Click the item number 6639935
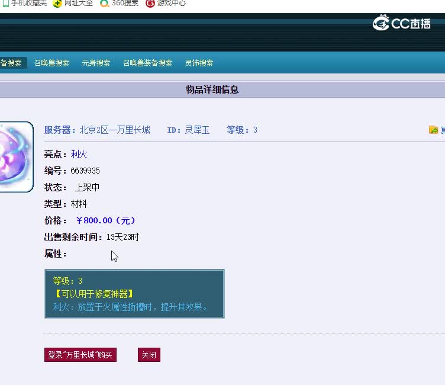The image size is (445, 385). coord(85,171)
